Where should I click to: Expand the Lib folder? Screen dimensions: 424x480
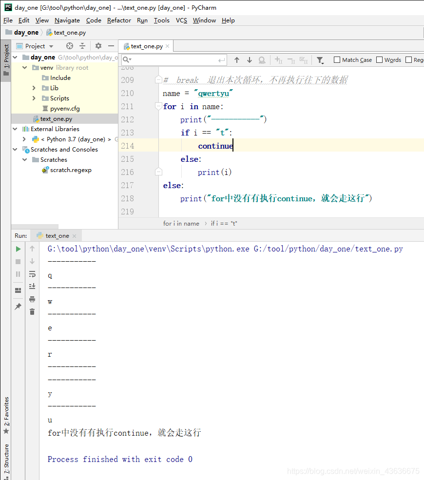[34, 88]
